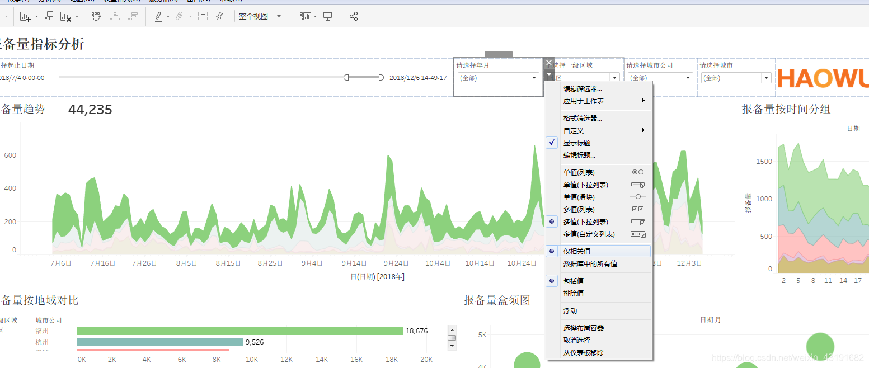Choose the 仅相关值 option
This screenshot has height=368, width=869.
(x=598, y=252)
